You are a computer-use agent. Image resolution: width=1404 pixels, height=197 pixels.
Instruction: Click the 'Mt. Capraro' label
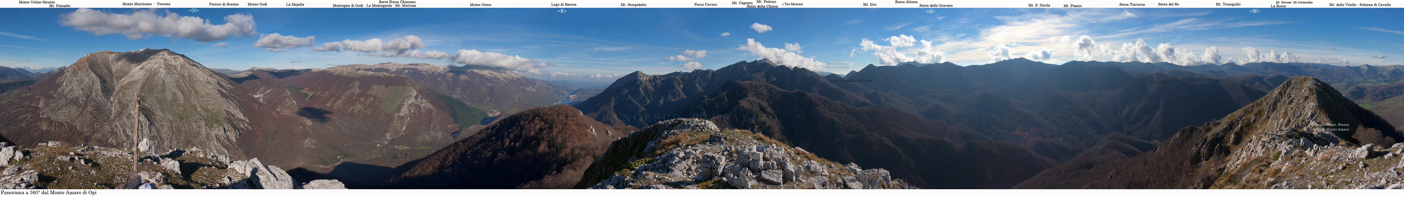tap(742, 3)
